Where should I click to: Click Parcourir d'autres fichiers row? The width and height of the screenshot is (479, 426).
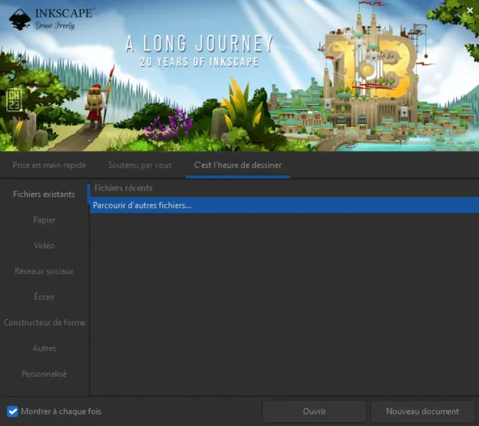284,206
